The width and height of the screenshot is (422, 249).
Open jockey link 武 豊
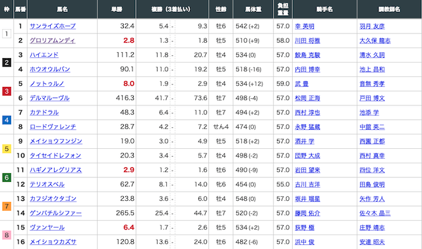point(301,84)
